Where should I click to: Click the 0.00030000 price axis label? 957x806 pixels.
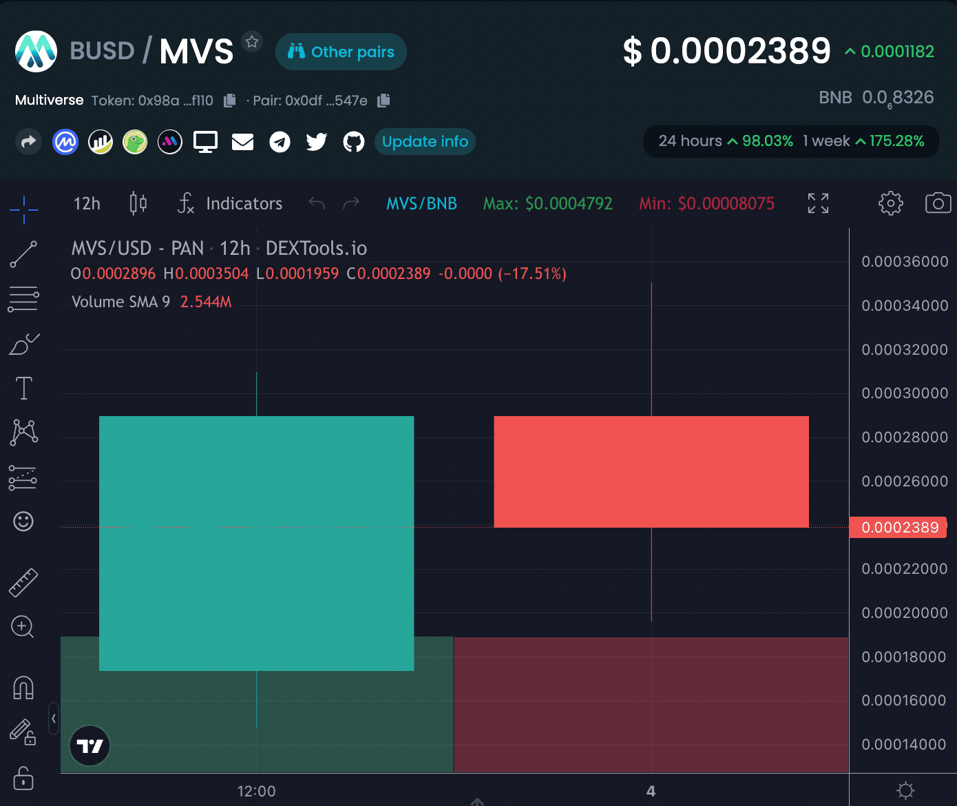click(905, 393)
